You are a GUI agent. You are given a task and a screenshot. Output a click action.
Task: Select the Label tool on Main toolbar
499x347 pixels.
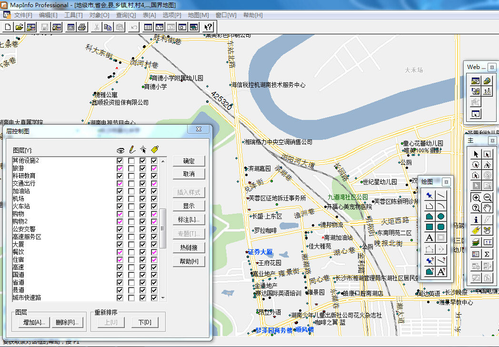(x=477, y=230)
